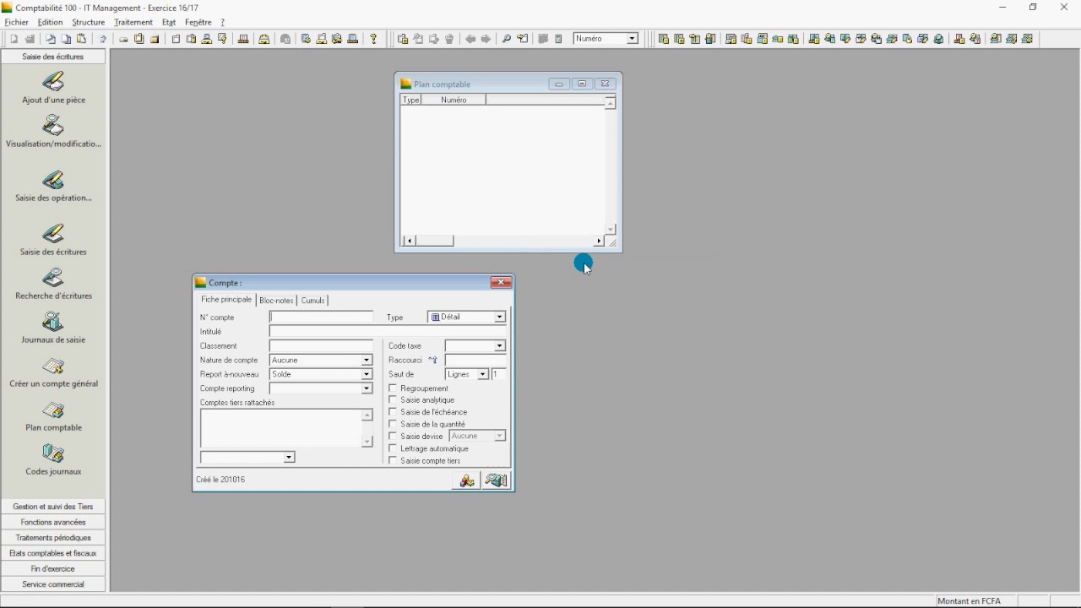Switch to Bloc-notes tab
The height and width of the screenshot is (608, 1081).
coord(276,301)
